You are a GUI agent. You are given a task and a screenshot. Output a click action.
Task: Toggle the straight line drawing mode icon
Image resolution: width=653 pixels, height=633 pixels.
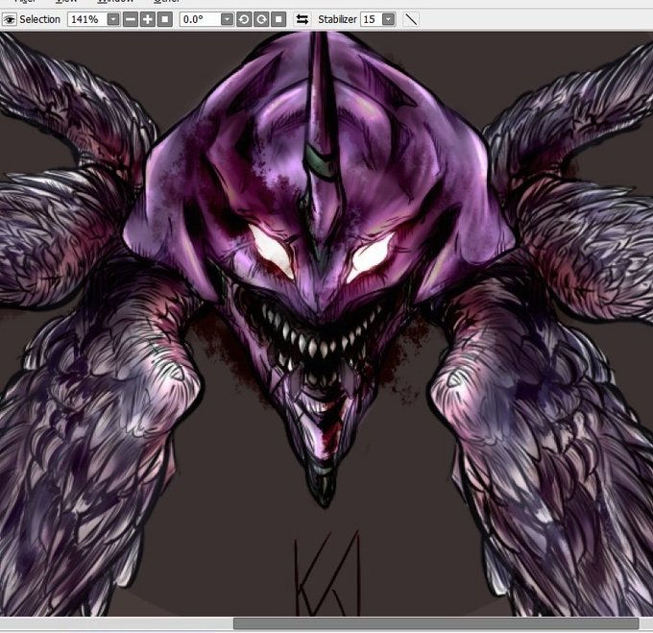411,19
